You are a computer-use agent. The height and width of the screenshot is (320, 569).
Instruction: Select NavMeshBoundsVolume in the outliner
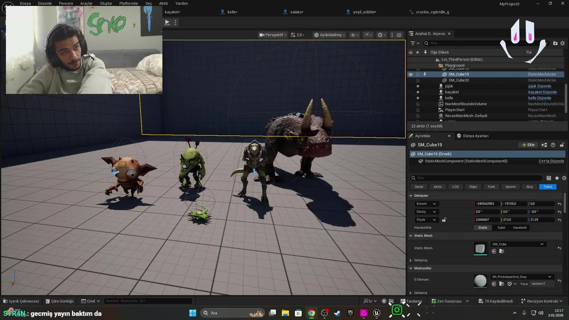pos(466,104)
